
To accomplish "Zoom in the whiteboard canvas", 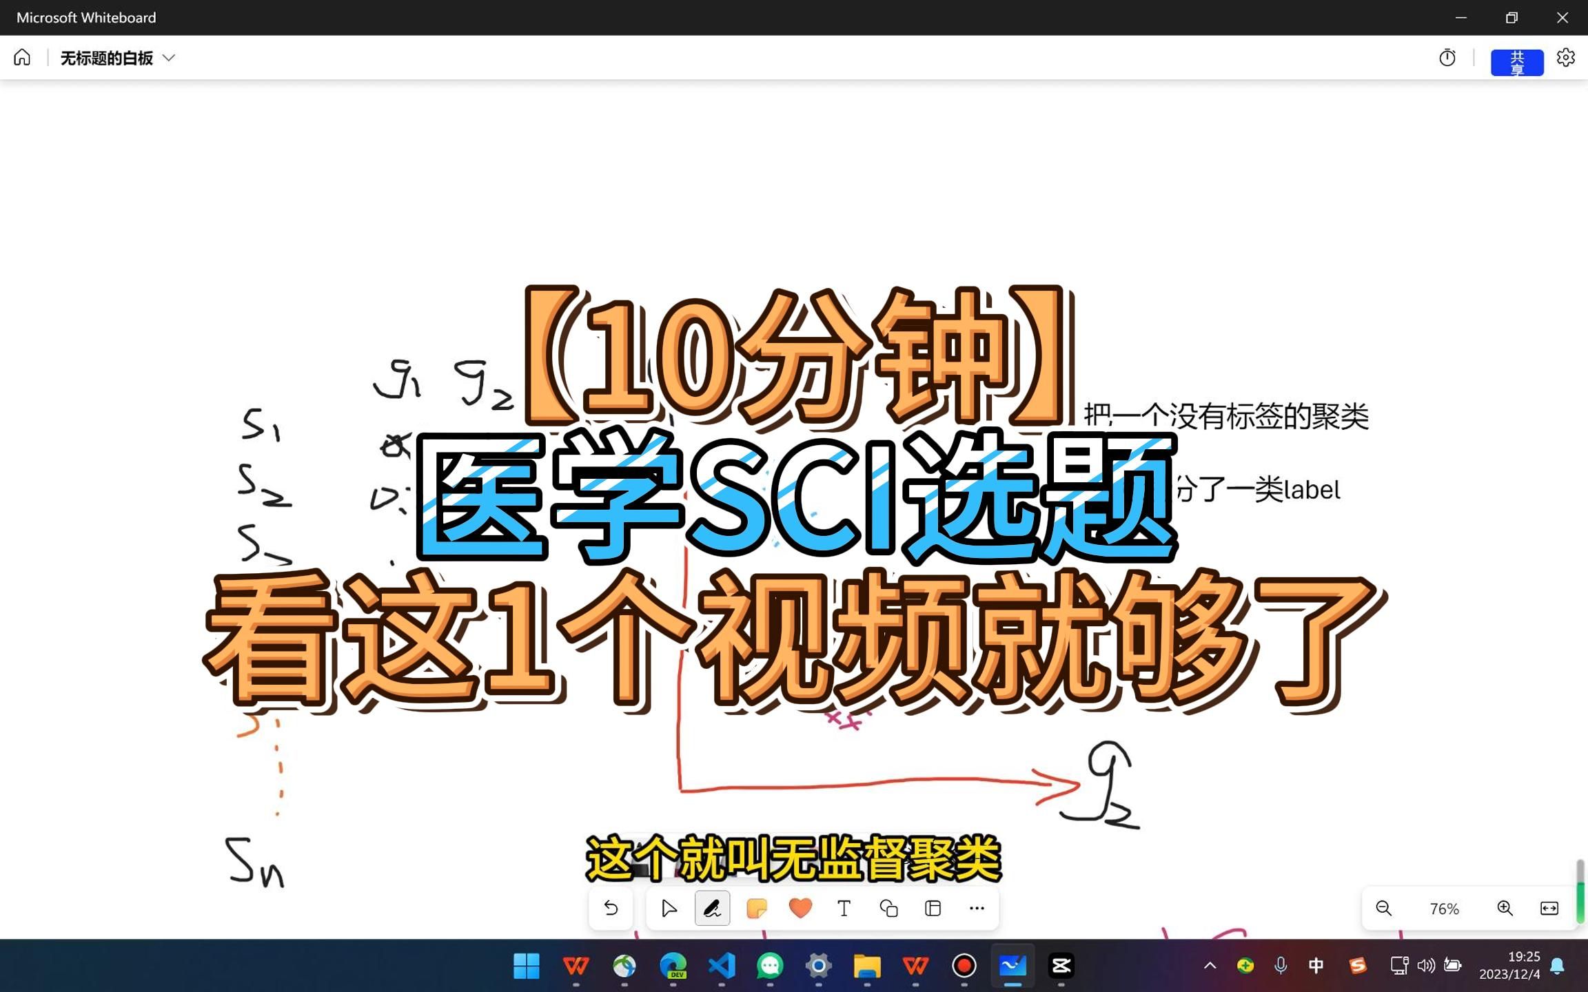I will pos(1505,909).
